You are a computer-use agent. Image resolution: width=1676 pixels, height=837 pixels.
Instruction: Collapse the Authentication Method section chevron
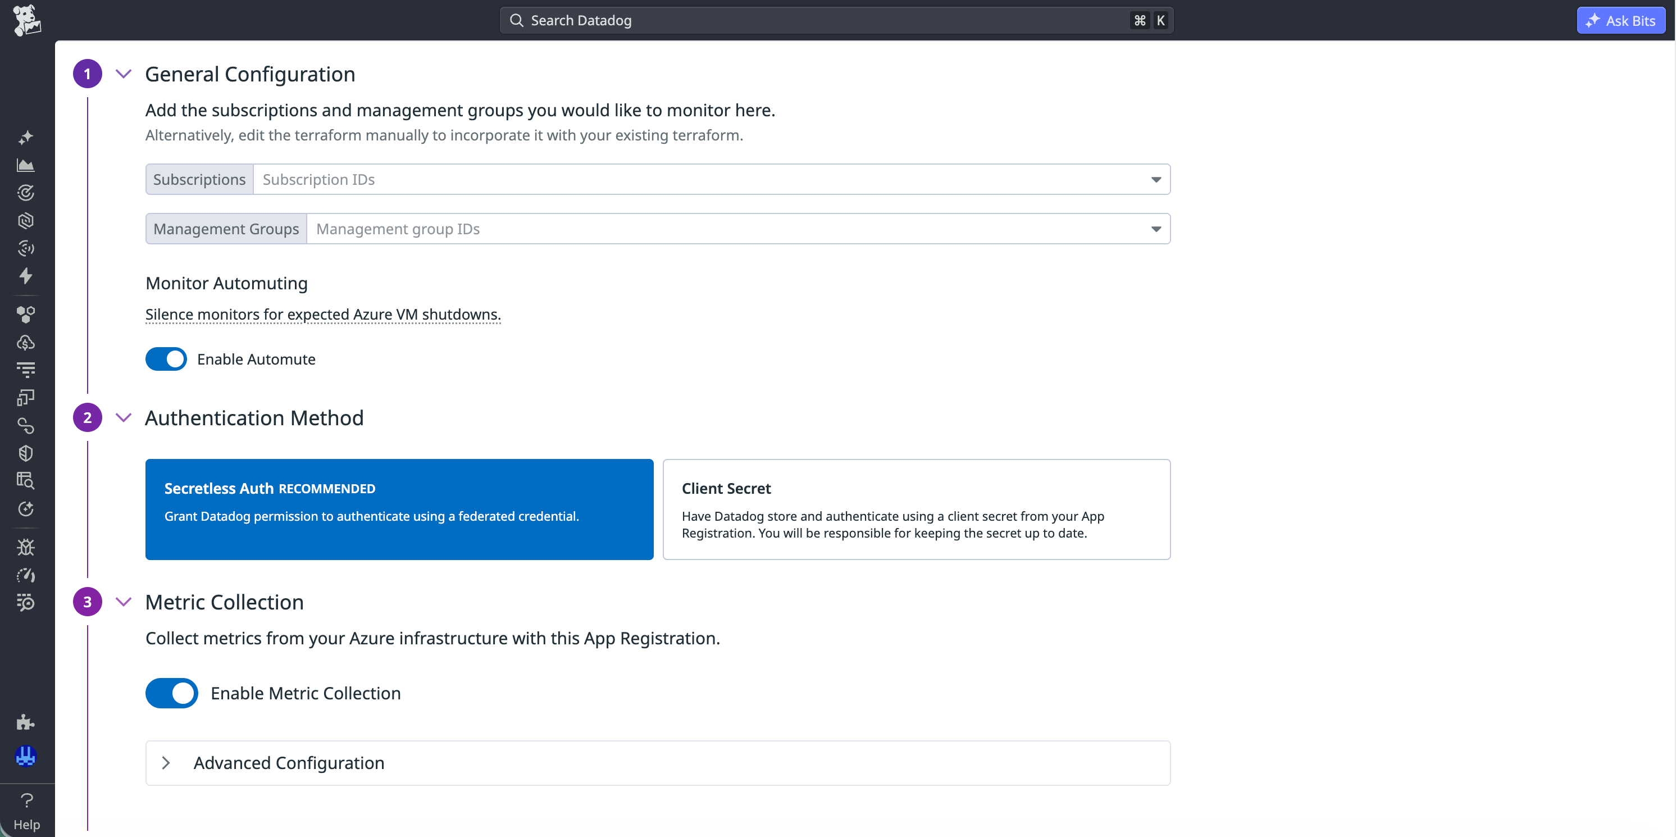tap(124, 417)
